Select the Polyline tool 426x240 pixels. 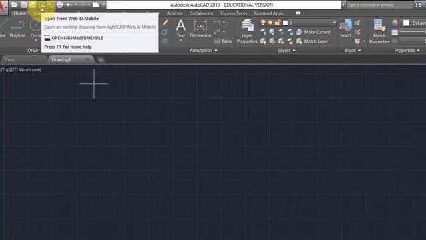pos(17,29)
